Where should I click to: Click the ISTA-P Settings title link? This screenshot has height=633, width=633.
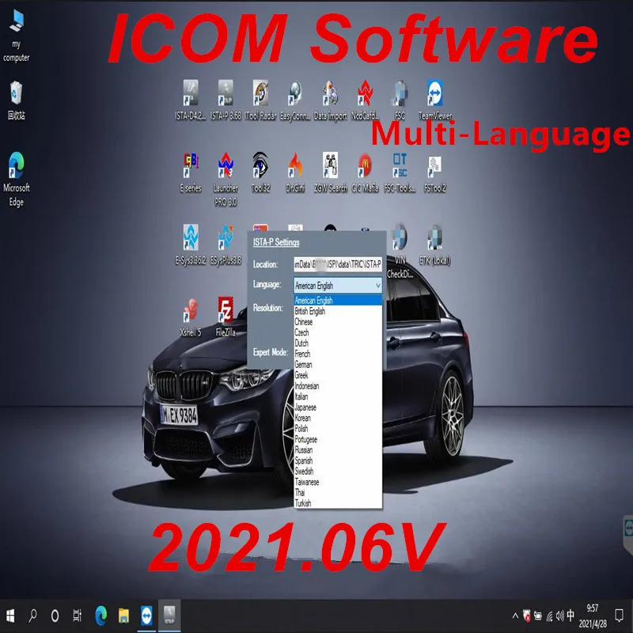coord(276,242)
